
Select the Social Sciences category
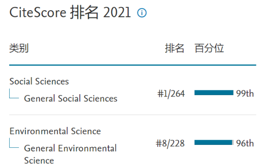tap(39, 81)
